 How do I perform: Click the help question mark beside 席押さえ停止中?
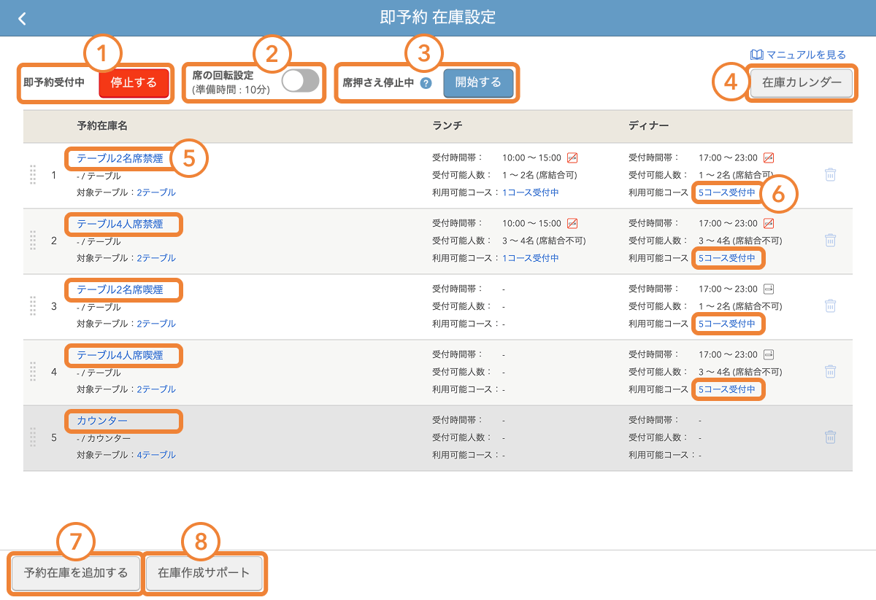[426, 83]
